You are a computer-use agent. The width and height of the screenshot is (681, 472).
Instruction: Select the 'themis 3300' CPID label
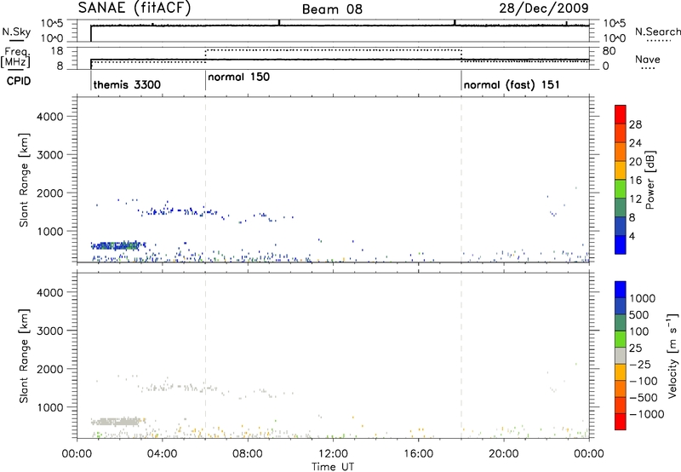tap(127, 84)
